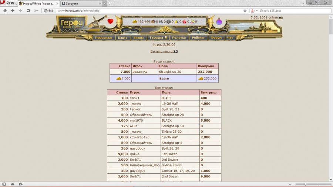
Task: Click the multicolored gems resource icon
Action: 192,21
